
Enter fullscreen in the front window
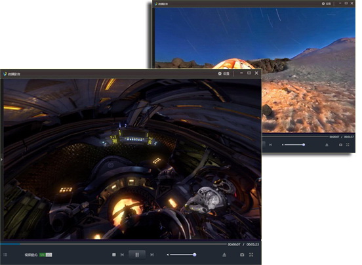tap(251, 255)
